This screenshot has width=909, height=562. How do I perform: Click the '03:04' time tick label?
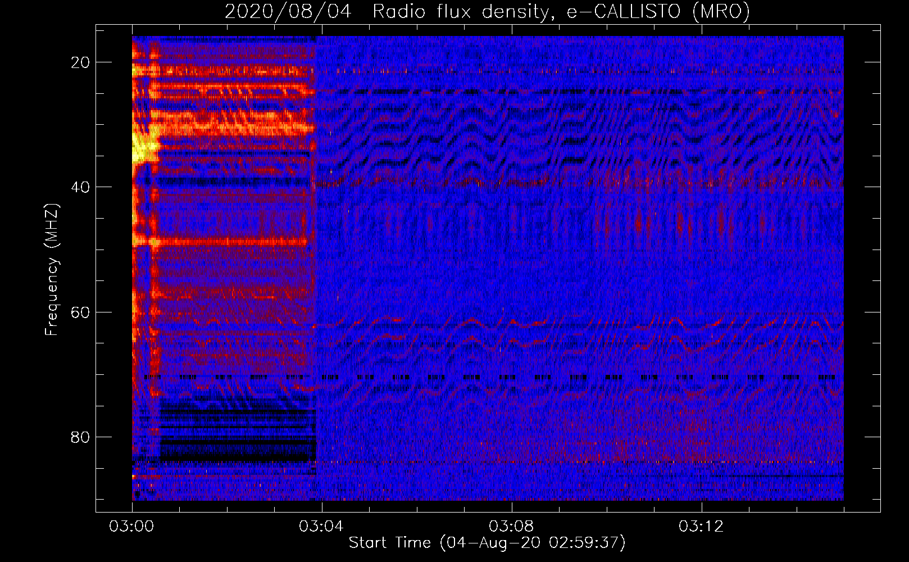[x=321, y=527]
